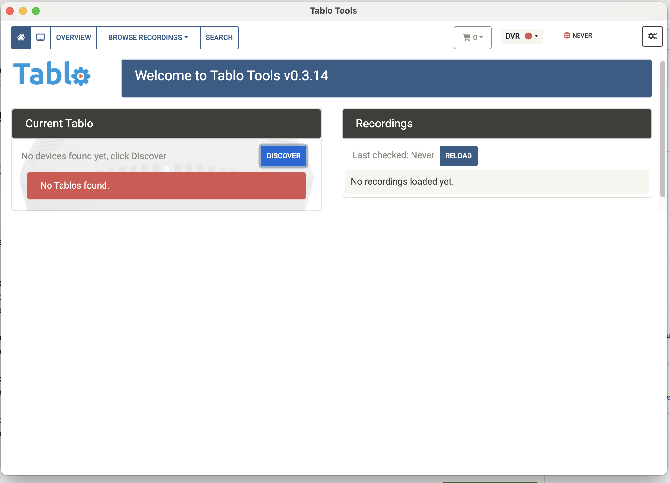Open the settings gears icon
Viewport: 670px width, 483px height.
pos(652,36)
